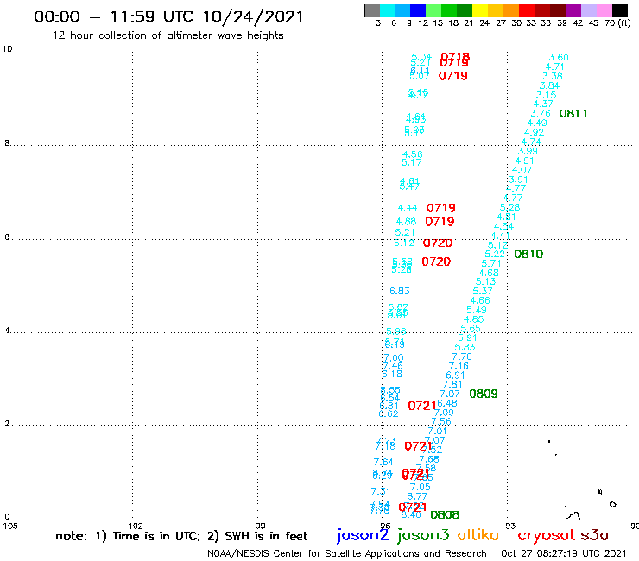
Task: Click the jason2 satellite label
Action: [x=363, y=536]
